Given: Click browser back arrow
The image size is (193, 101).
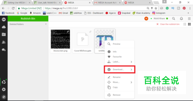Looking at the screenshot, I should pos(3,8).
